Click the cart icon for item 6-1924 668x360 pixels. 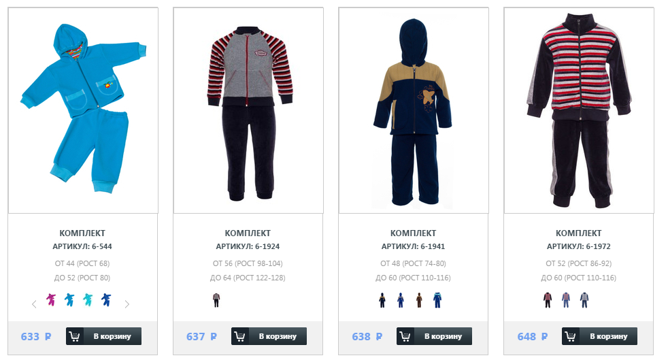coord(240,336)
